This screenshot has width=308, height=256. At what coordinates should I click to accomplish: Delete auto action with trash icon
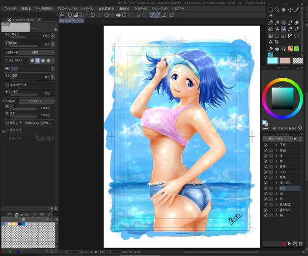click(x=301, y=244)
